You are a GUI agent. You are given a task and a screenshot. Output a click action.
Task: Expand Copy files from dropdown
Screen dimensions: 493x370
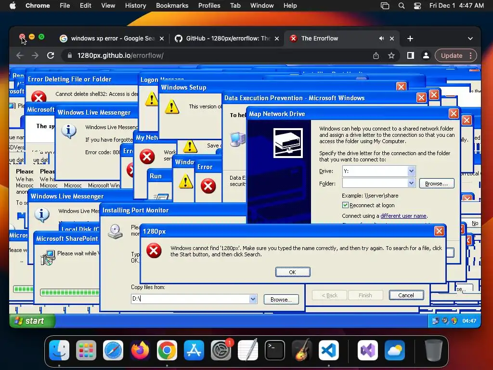pyautogui.click(x=253, y=299)
